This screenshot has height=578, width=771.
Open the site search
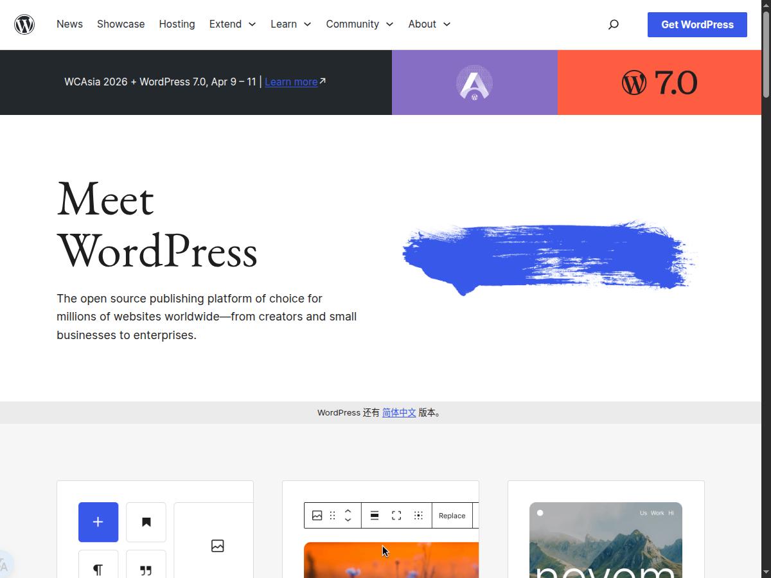(613, 24)
